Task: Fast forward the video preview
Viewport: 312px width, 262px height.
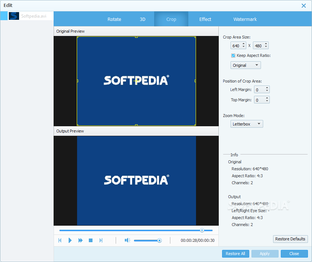Action: [80, 240]
